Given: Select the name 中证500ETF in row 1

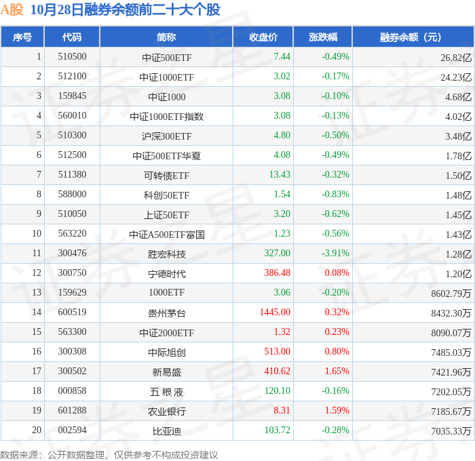Looking at the screenshot, I should point(167,58).
